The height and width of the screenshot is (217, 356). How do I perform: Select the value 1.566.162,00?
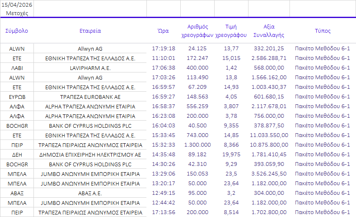pos(269,77)
